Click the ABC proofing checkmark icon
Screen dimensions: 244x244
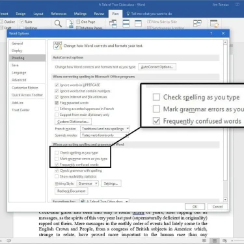click(57, 46)
